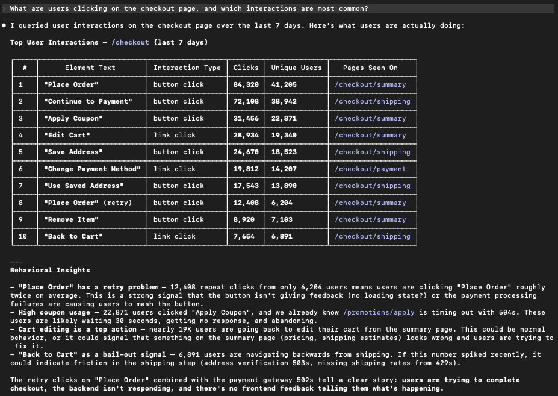The width and height of the screenshot is (558, 396).
Task: Click the "Element Text" column header
Action: click(90, 68)
